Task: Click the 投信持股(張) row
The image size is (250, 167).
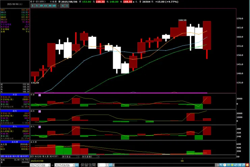Action: [15, 116]
